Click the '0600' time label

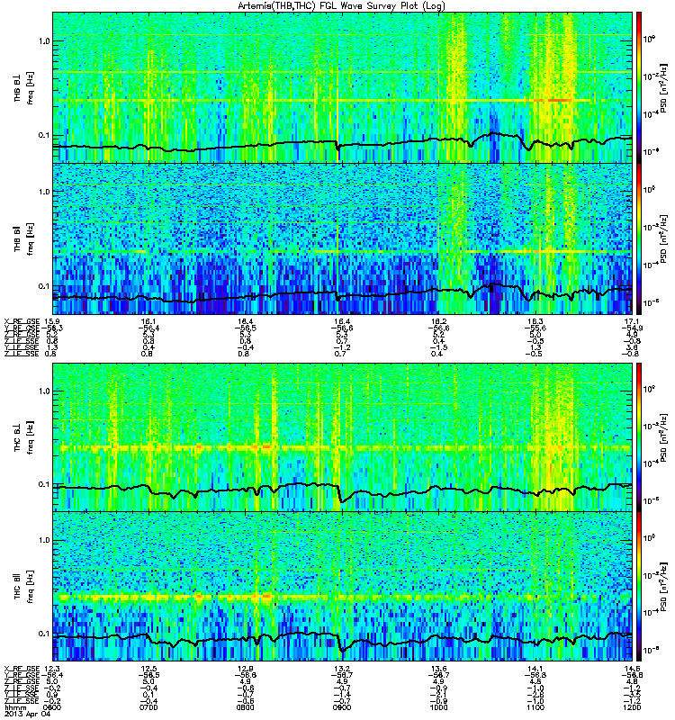tap(51, 707)
